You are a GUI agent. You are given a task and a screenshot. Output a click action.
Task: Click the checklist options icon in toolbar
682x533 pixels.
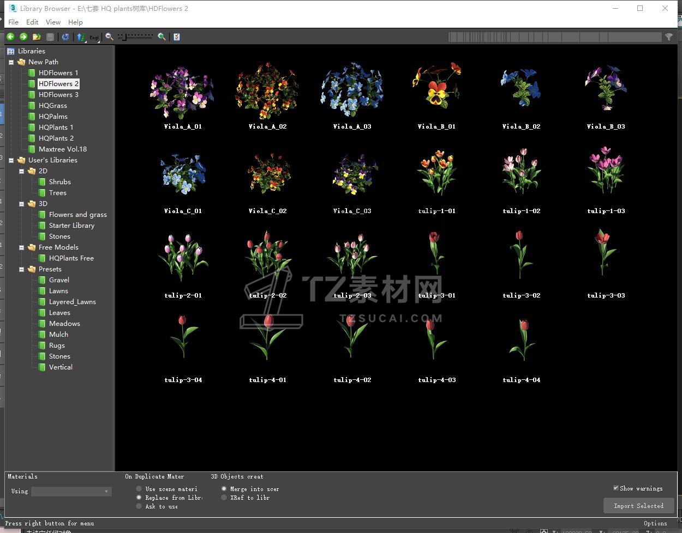coord(176,37)
